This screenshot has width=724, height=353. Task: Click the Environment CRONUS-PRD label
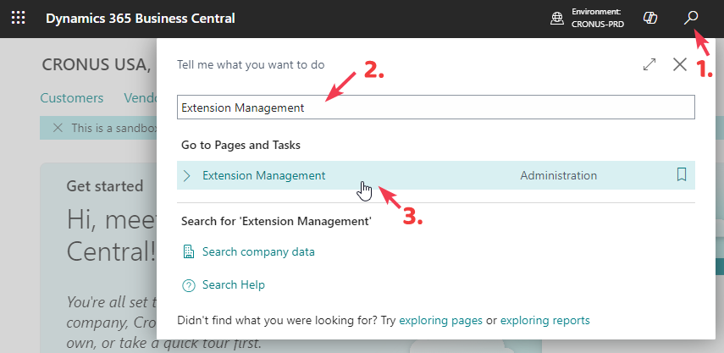click(x=599, y=18)
